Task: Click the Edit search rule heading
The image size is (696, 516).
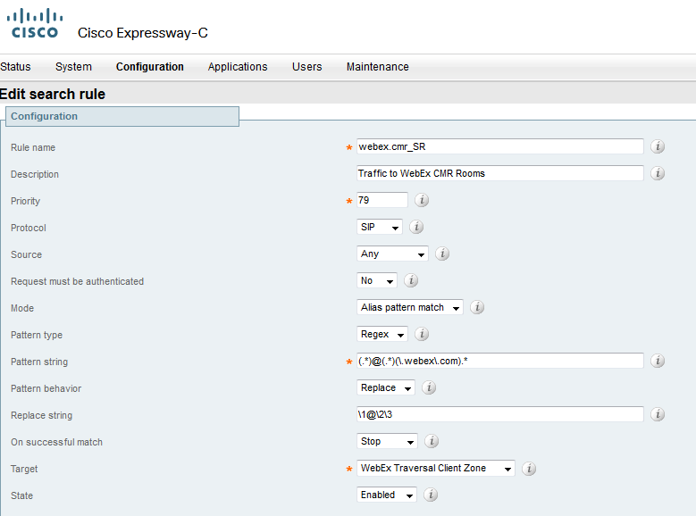Action: [53, 94]
